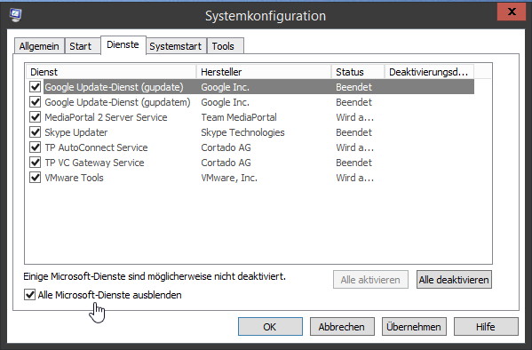The height and width of the screenshot is (350, 532).
Task: Select the VMware Tools row text
Action: pyautogui.click(x=74, y=178)
